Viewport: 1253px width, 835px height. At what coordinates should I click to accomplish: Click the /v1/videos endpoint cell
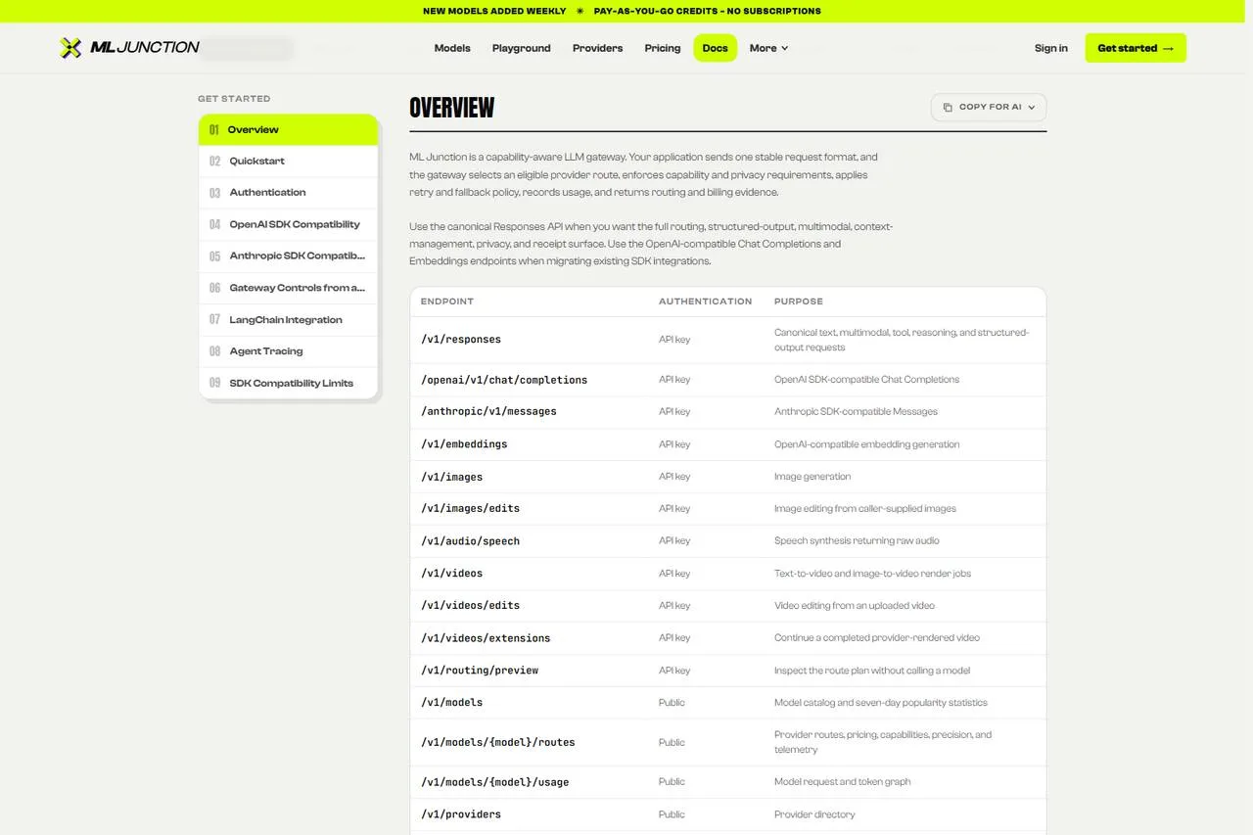(x=451, y=574)
